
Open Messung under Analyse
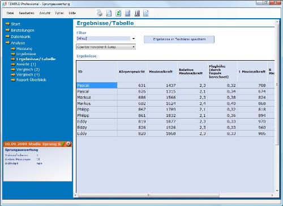(24, 49)
